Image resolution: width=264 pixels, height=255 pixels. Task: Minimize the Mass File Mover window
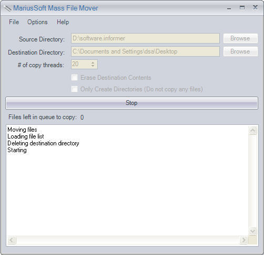tap(229, 8)
